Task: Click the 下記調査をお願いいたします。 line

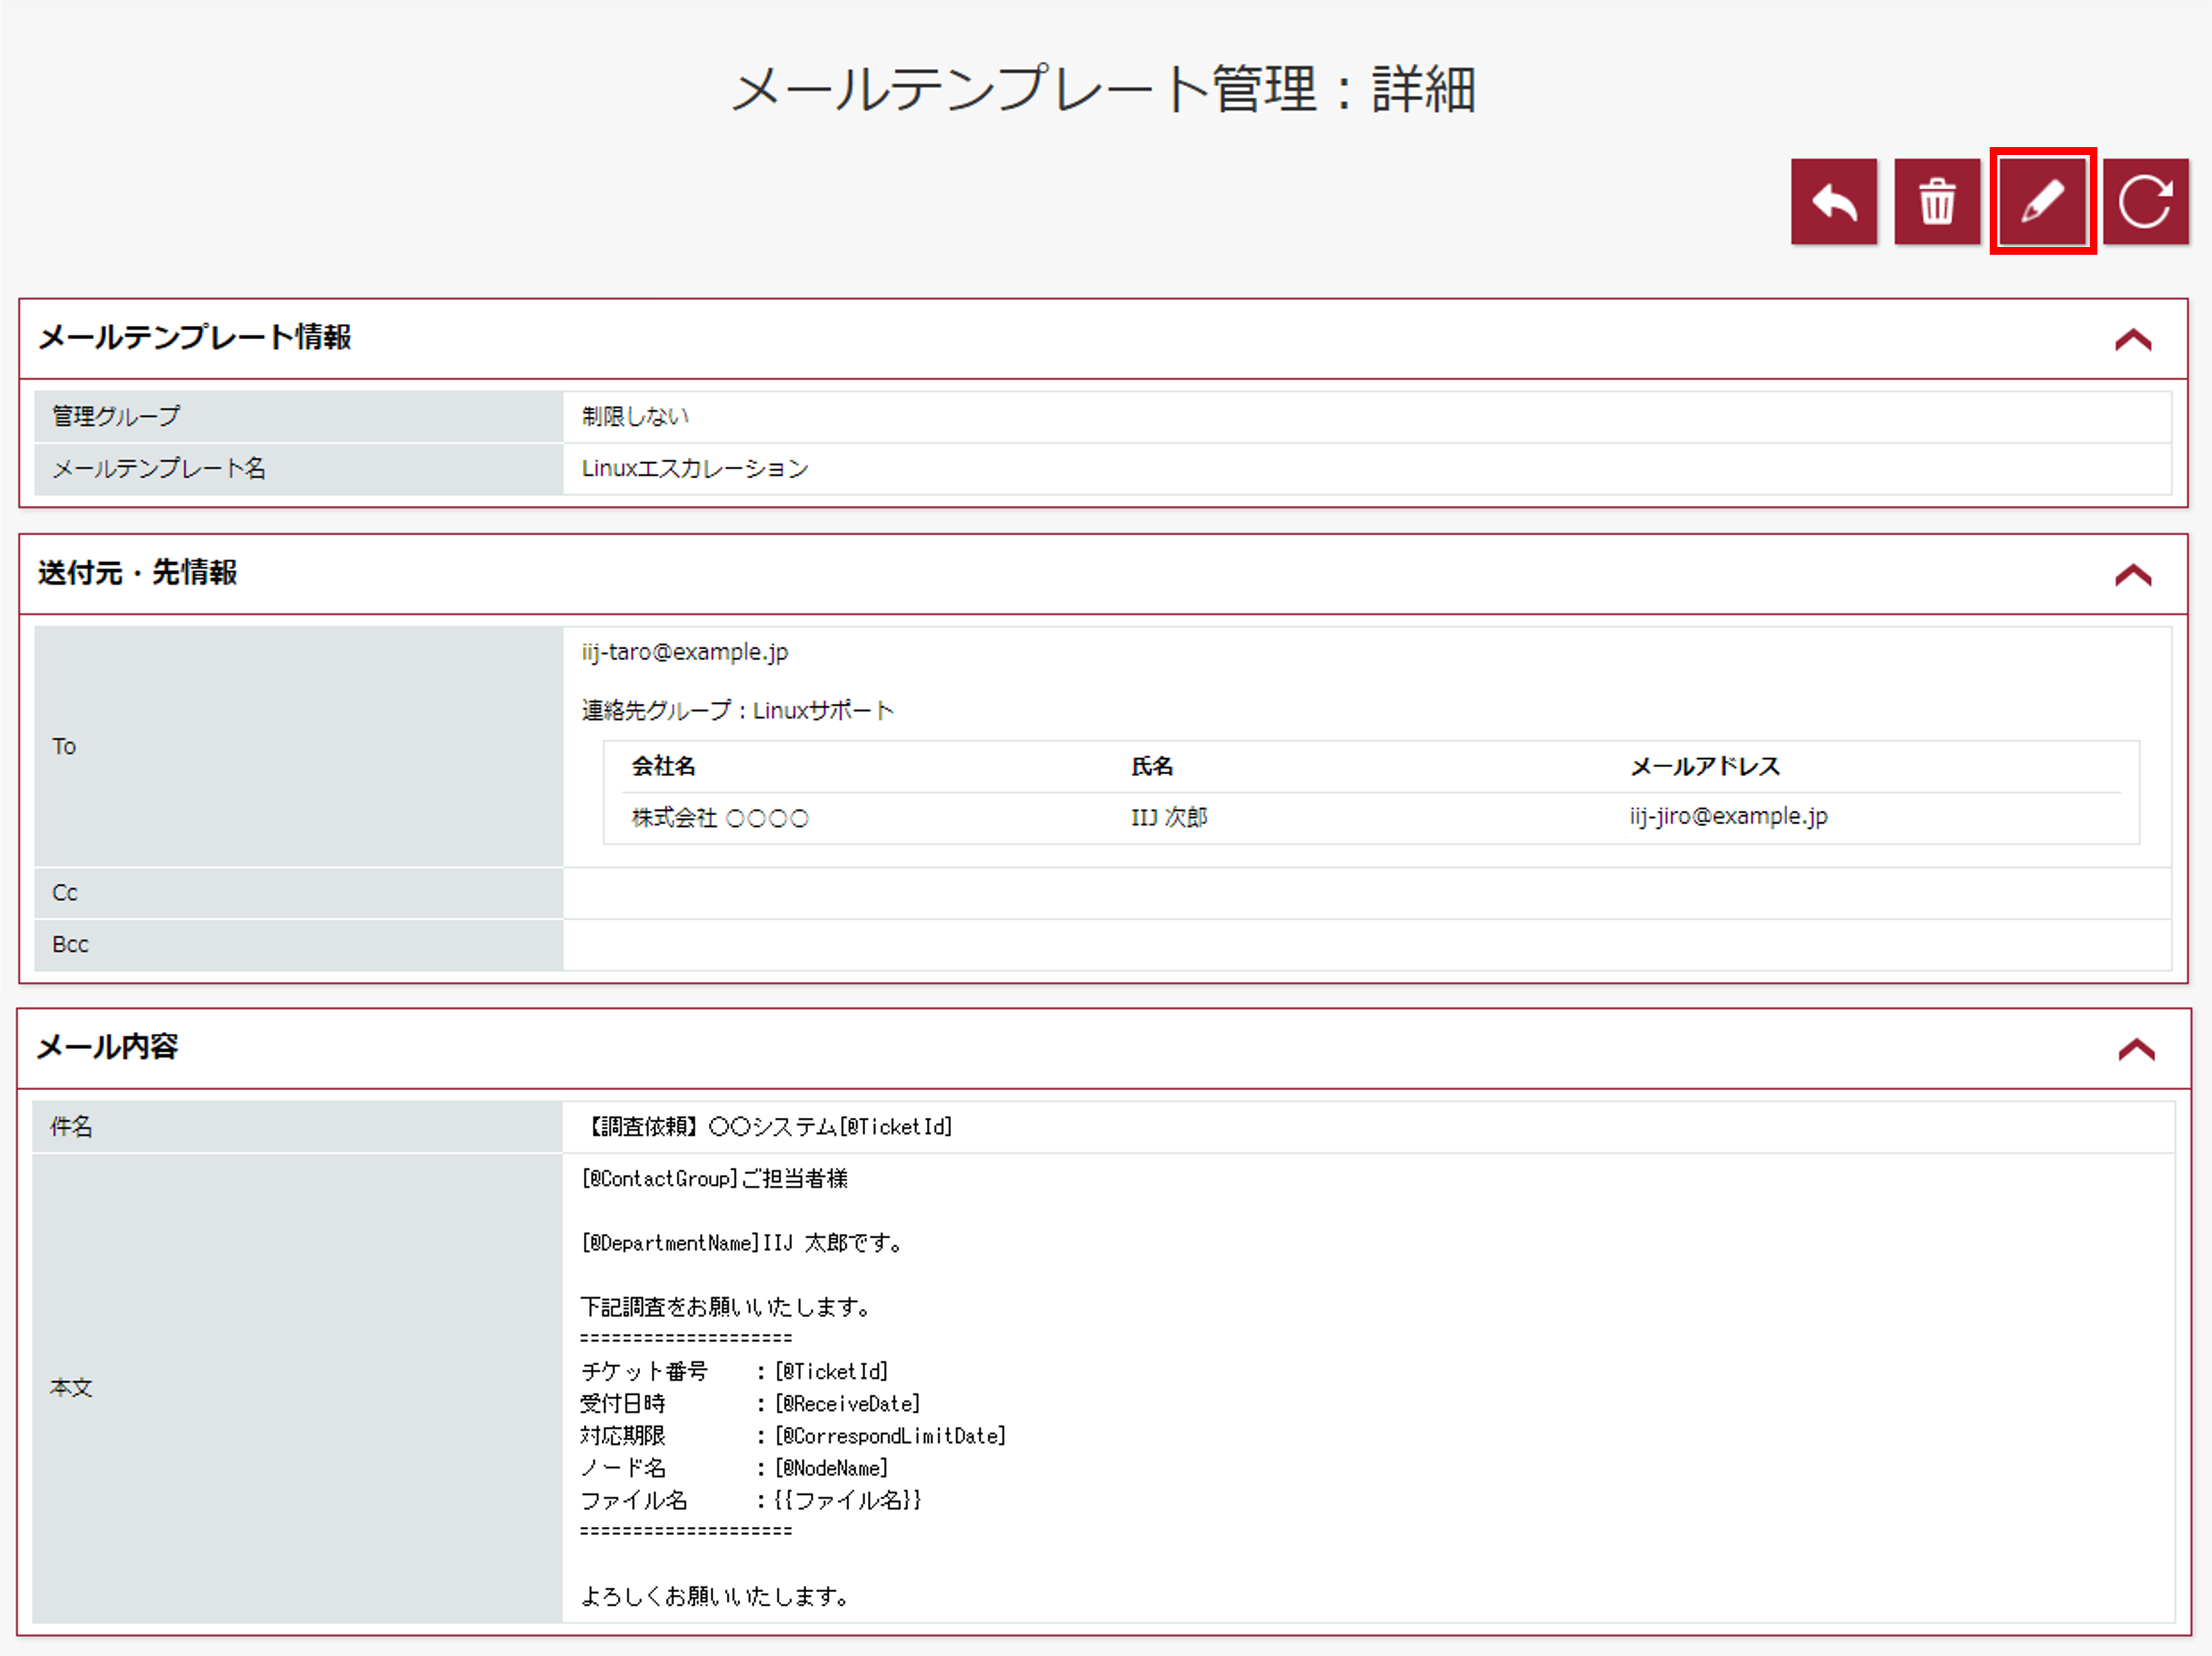Action: pos(726,1307)
